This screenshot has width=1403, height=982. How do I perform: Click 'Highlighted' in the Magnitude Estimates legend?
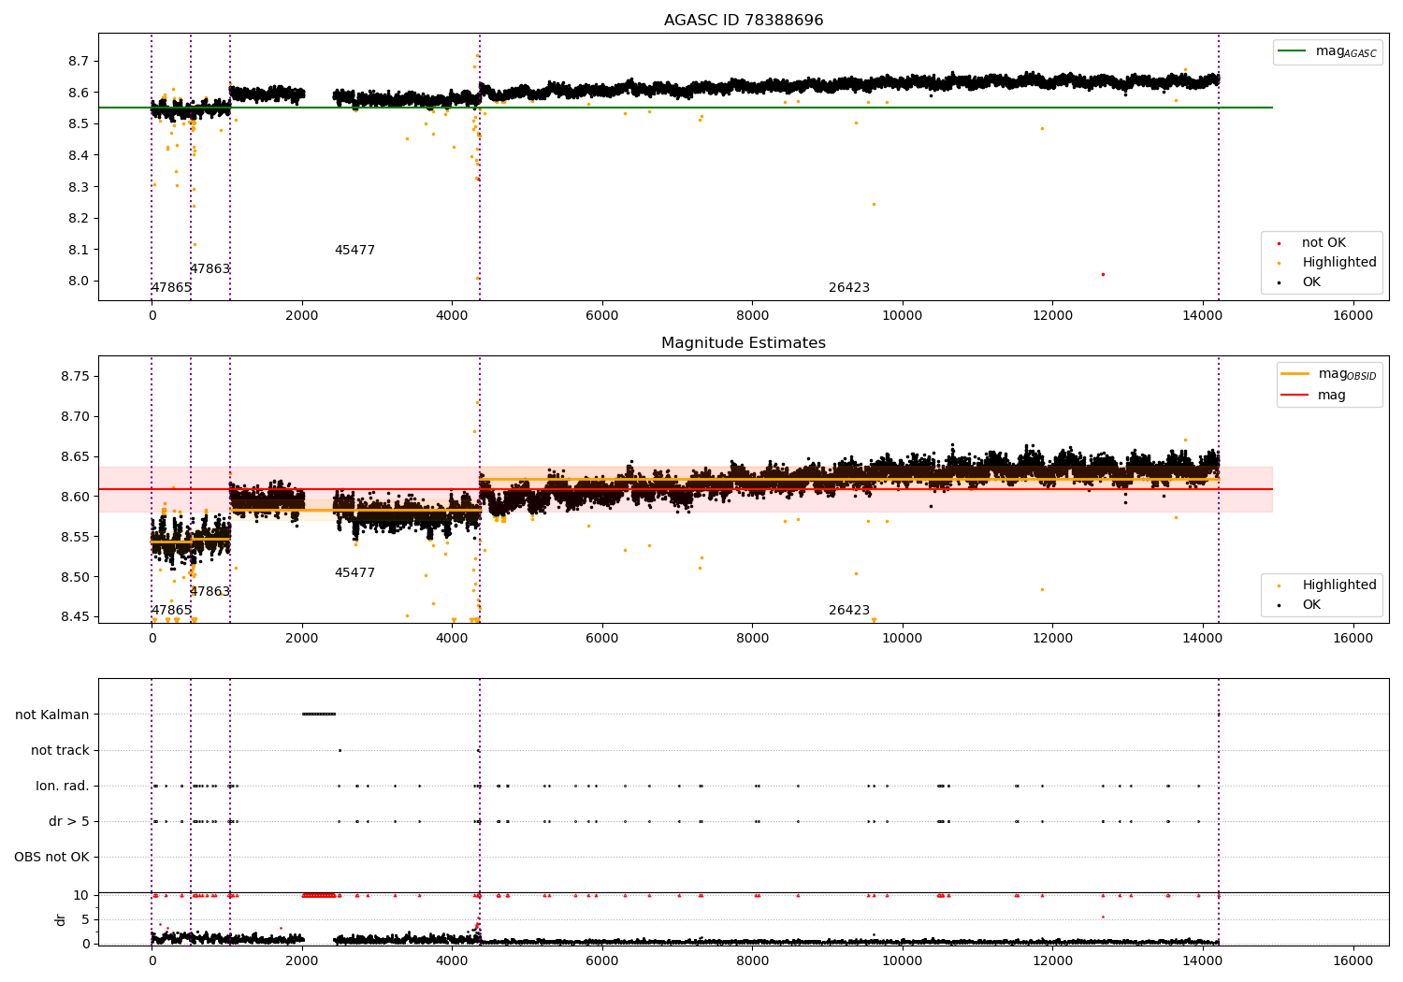(x=1339, y=585)
